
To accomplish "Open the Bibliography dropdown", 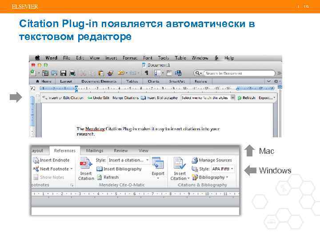I will tap(210, 177).
